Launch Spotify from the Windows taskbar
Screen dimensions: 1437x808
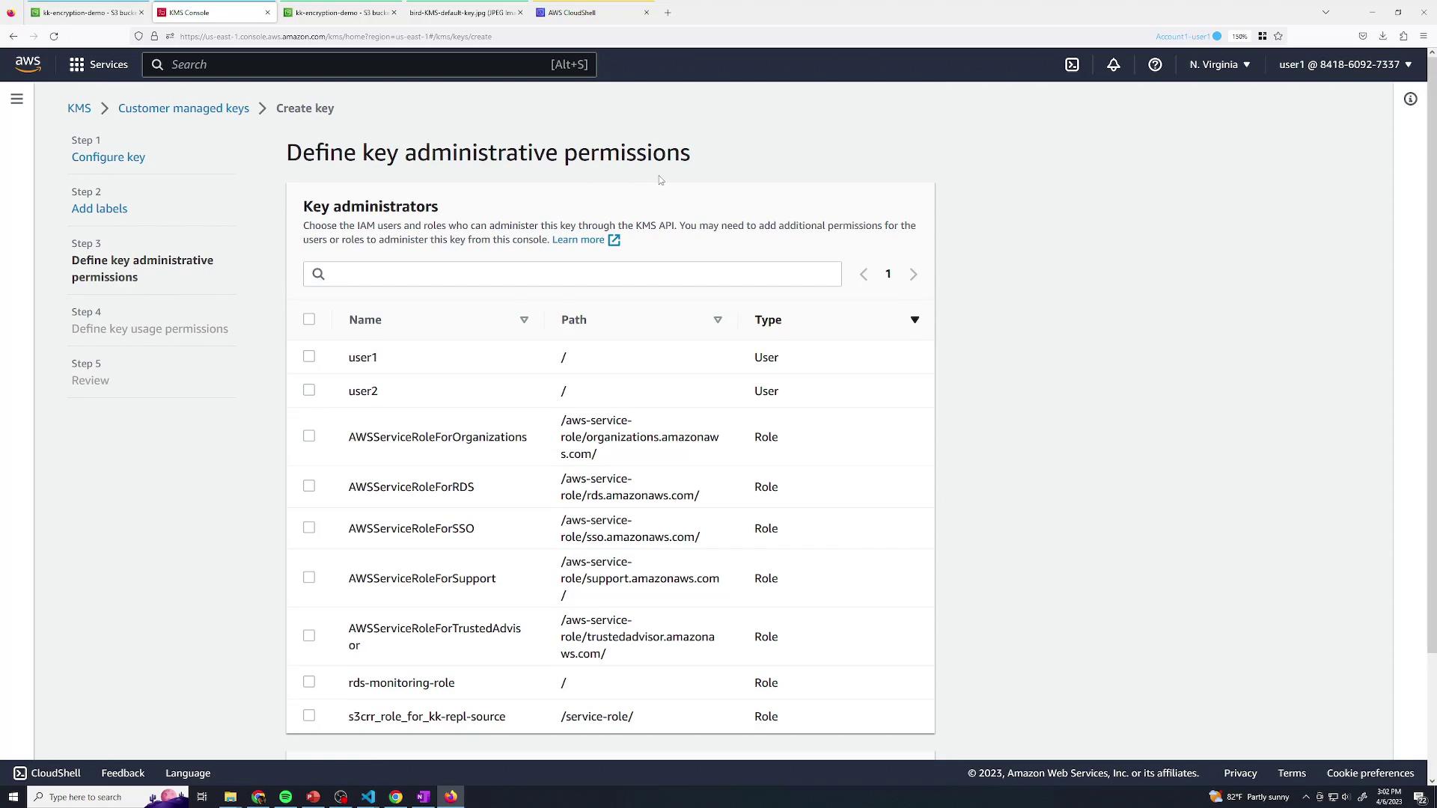[285, 797]
